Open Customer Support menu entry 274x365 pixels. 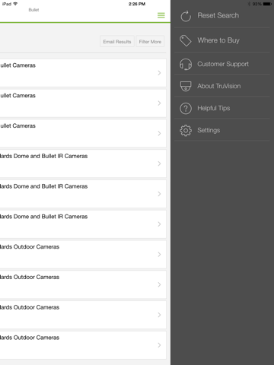tap(222, 64)
